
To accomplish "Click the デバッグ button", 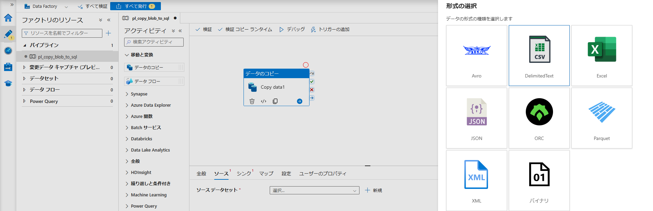I will [292, 30].
